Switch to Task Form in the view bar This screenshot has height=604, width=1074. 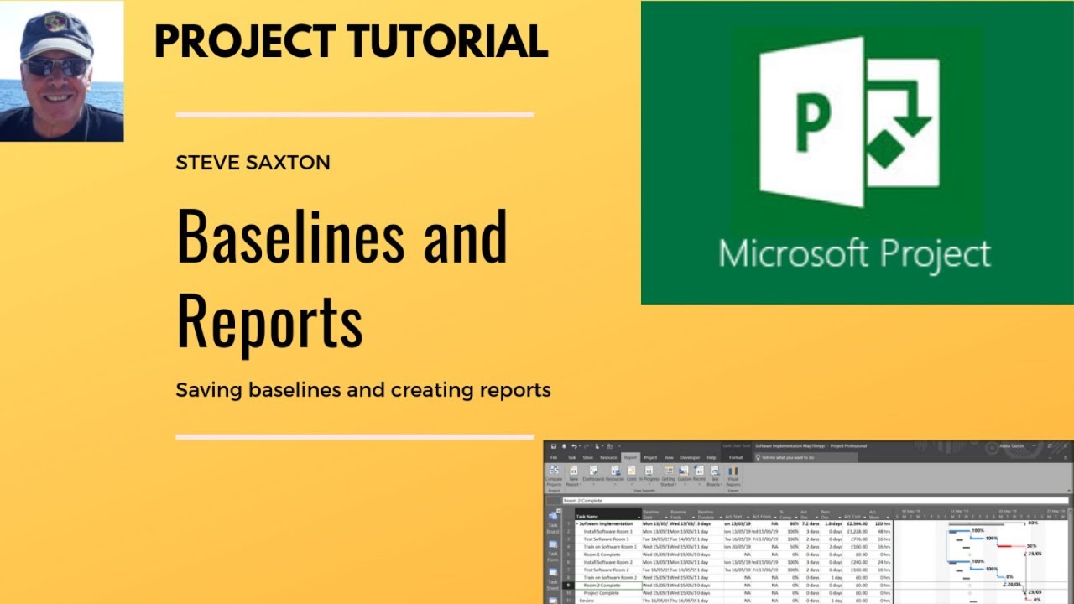[553, 551]
